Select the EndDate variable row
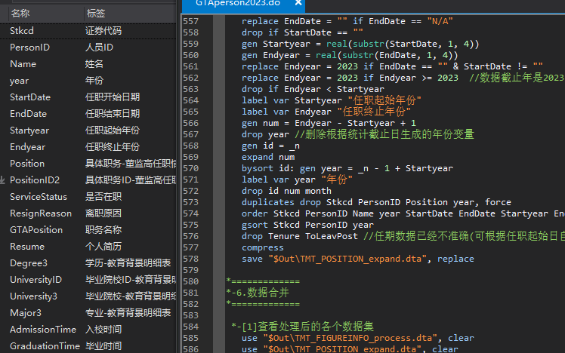Image resolution: width=565 pixels, height=353 pixels. 88,114
